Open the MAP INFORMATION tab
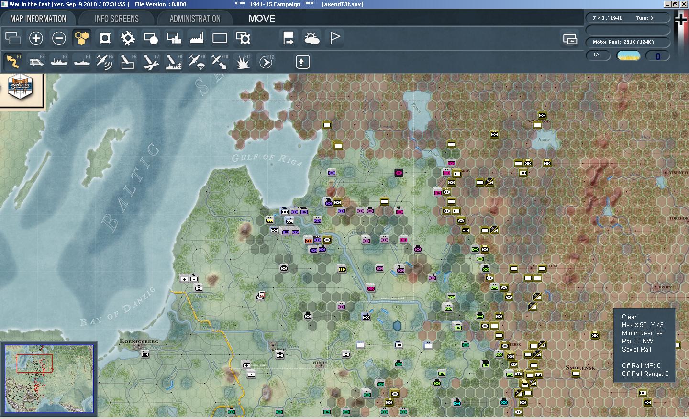 pos(38,19)
